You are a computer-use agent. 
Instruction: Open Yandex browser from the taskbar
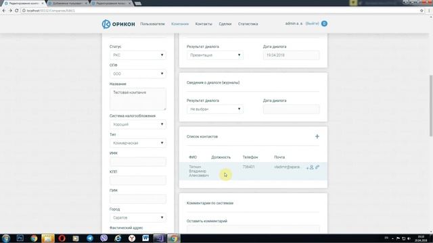coord(132,238)
